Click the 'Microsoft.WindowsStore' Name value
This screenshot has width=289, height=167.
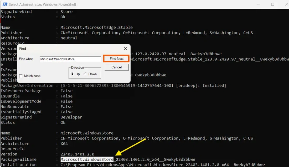pos(87,133)
